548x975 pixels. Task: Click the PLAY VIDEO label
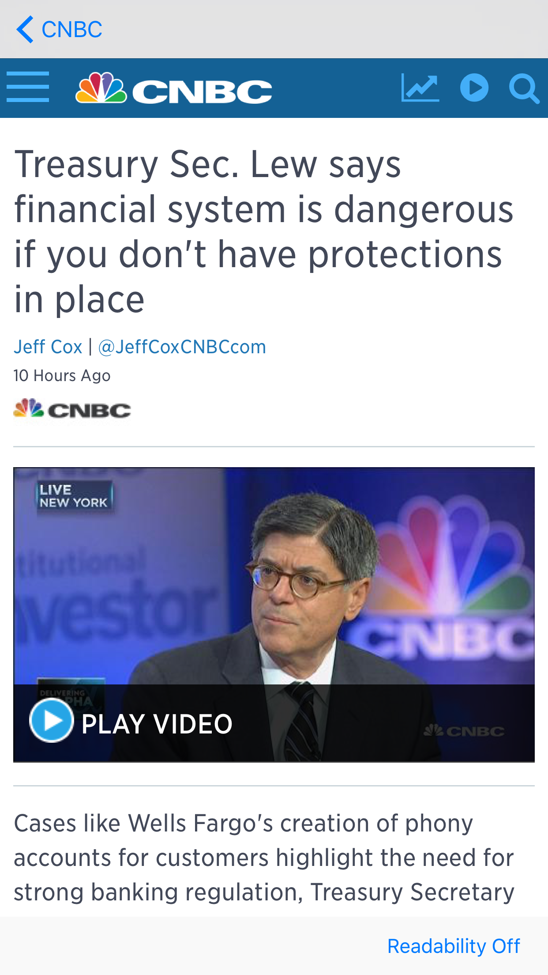pos(157,724)
